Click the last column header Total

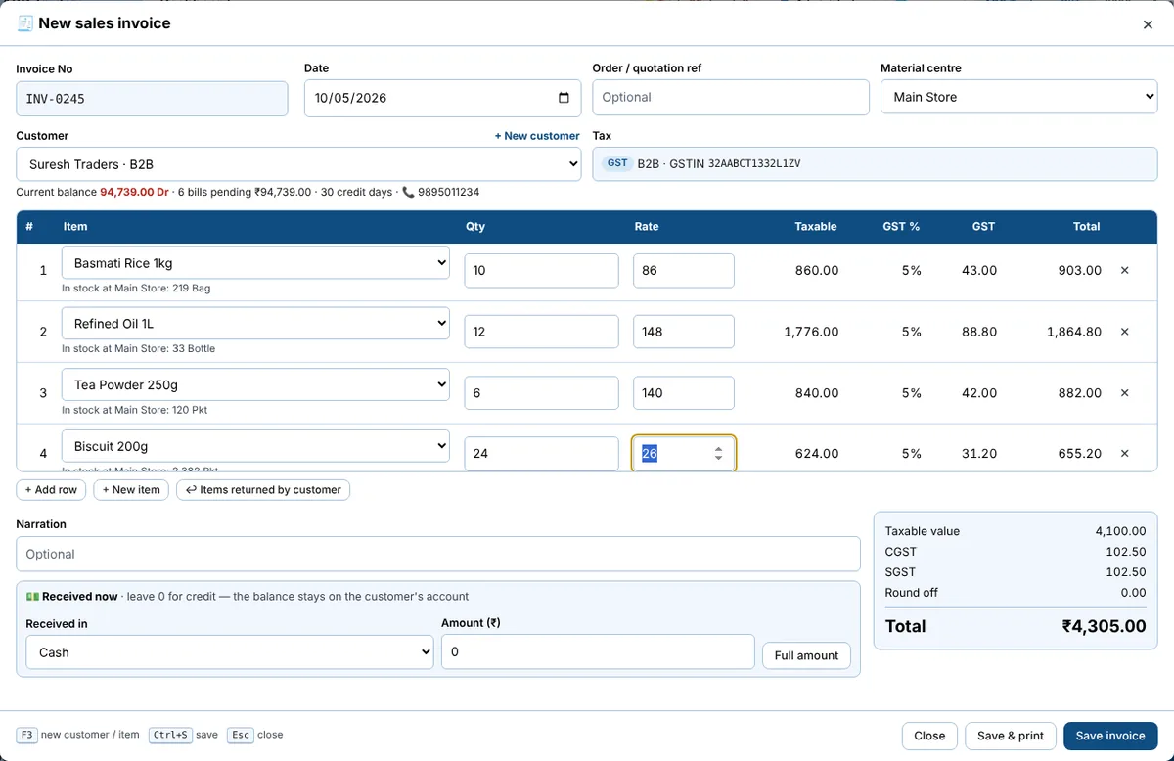pos(1086,226)
